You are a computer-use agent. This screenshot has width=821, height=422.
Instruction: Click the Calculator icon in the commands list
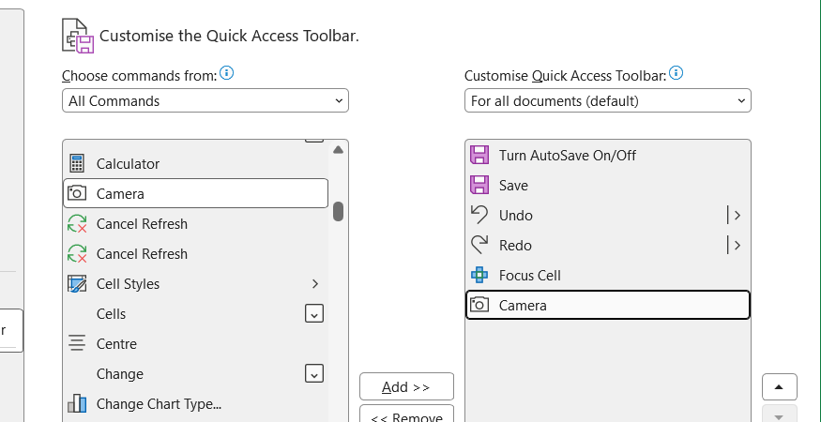tap(77, 164)
